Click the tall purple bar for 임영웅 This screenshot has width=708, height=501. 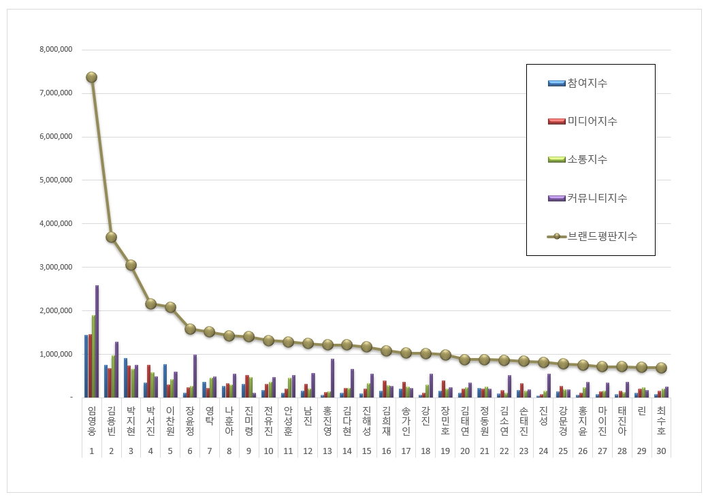coord(97,340)
